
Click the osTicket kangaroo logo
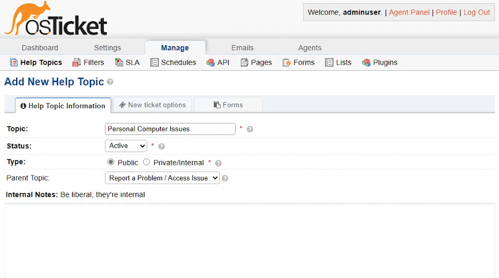pyautogui.click(x=56, y=18)
